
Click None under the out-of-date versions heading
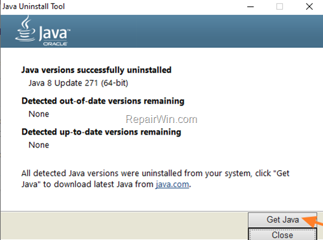(x=39, y=114)
